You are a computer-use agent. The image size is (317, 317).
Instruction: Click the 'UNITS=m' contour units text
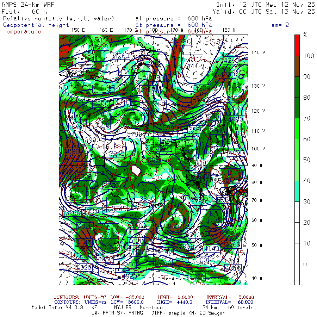[x=95, y=302]
